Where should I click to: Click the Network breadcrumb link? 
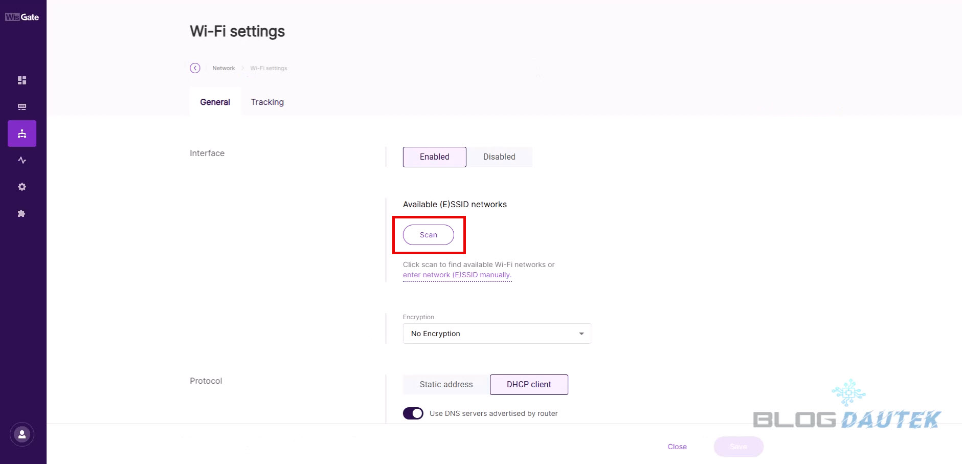pyautogui.click(x=223, y=68)
